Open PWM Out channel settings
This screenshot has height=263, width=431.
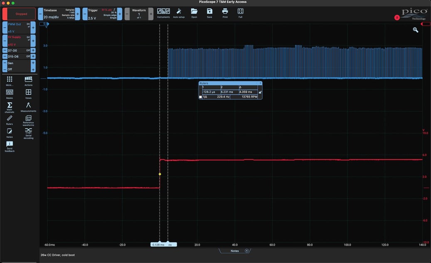point(19,27)
